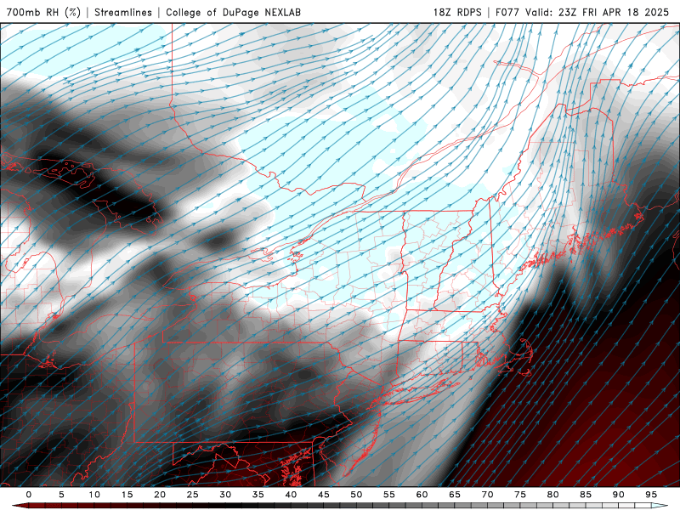Image resolution: width=680 pixels, height=510 pixels.
Task: Click the '15' value on the color scale
Action: click(127, 495)
